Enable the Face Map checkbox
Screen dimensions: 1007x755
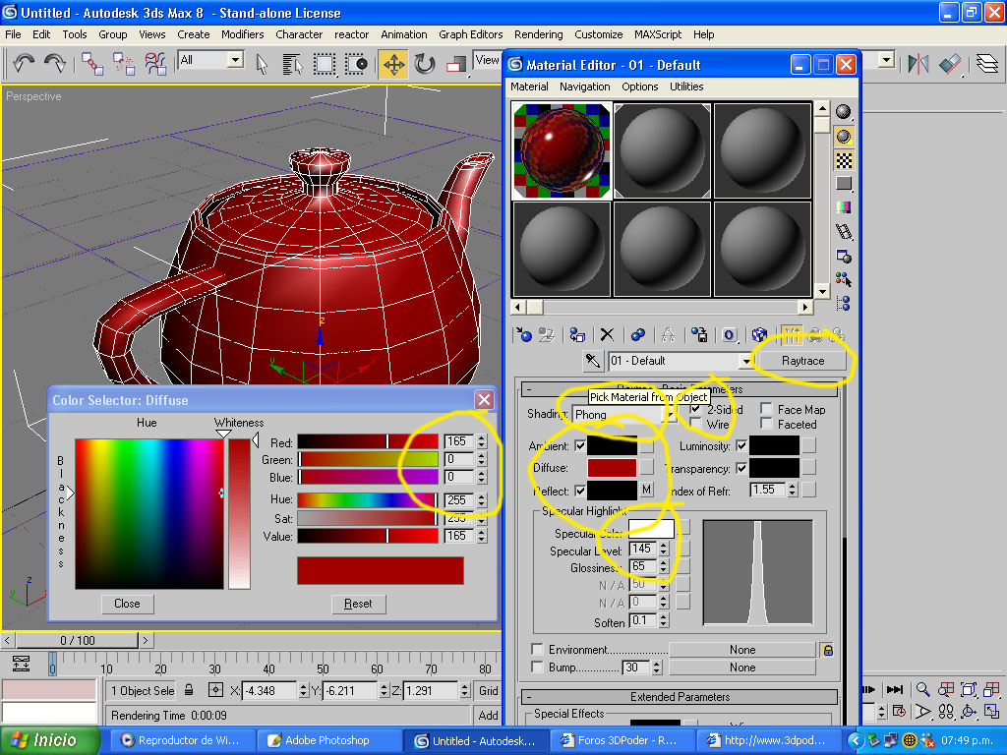coord(765,408)
